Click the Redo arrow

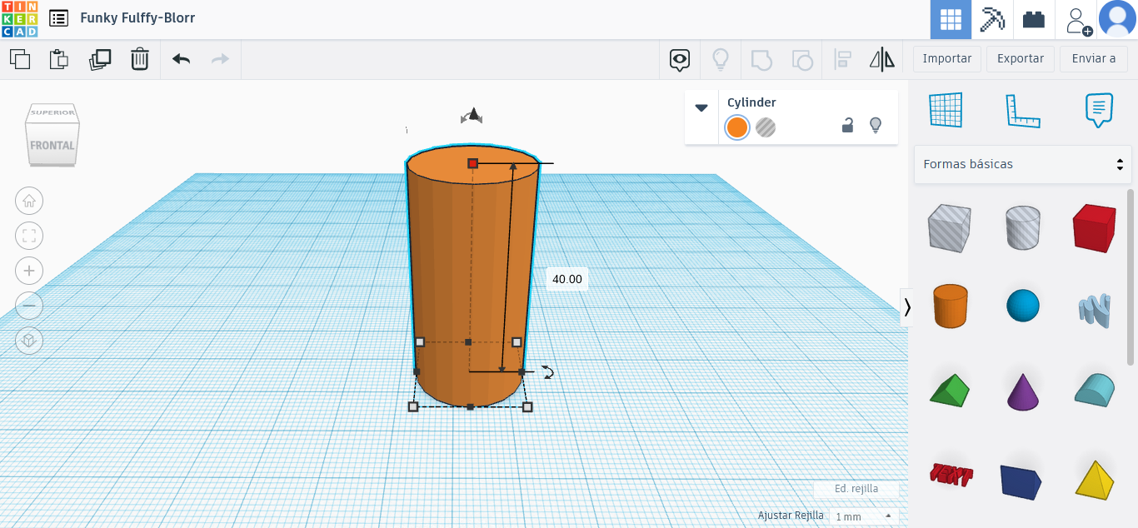pos(220,59)
